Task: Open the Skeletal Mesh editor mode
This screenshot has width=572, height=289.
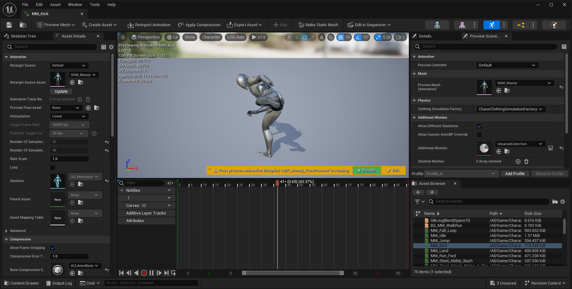Action: click(462, 25)
